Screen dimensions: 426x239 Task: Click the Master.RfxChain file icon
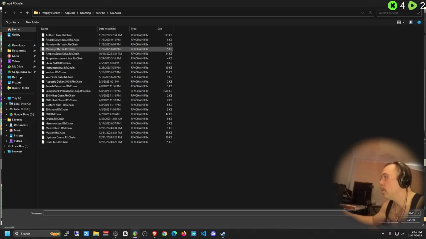[x=43, y=132]
